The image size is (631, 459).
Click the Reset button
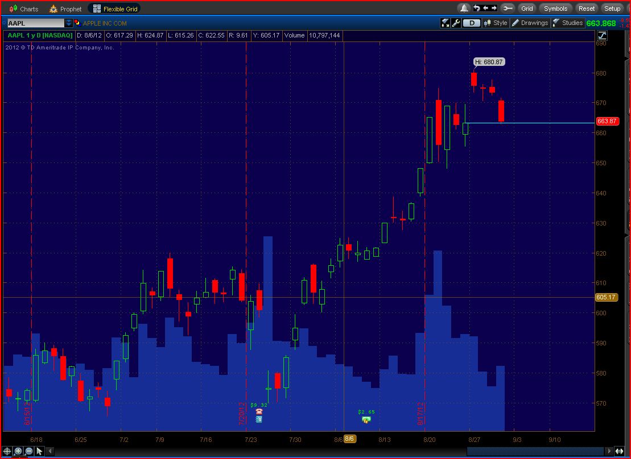click(586, 9)
